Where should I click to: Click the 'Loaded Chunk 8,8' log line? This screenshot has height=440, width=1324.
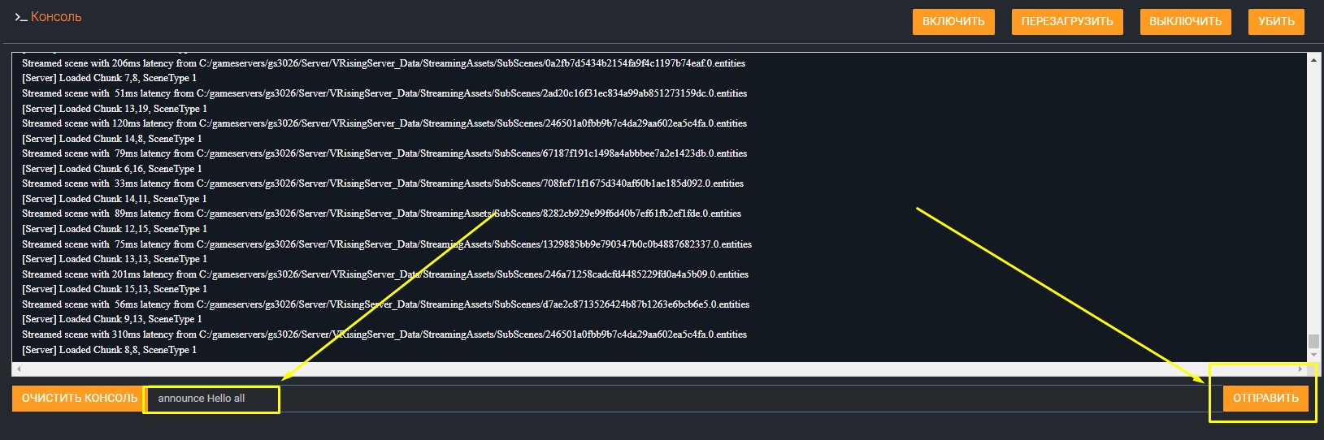[109, 350]
